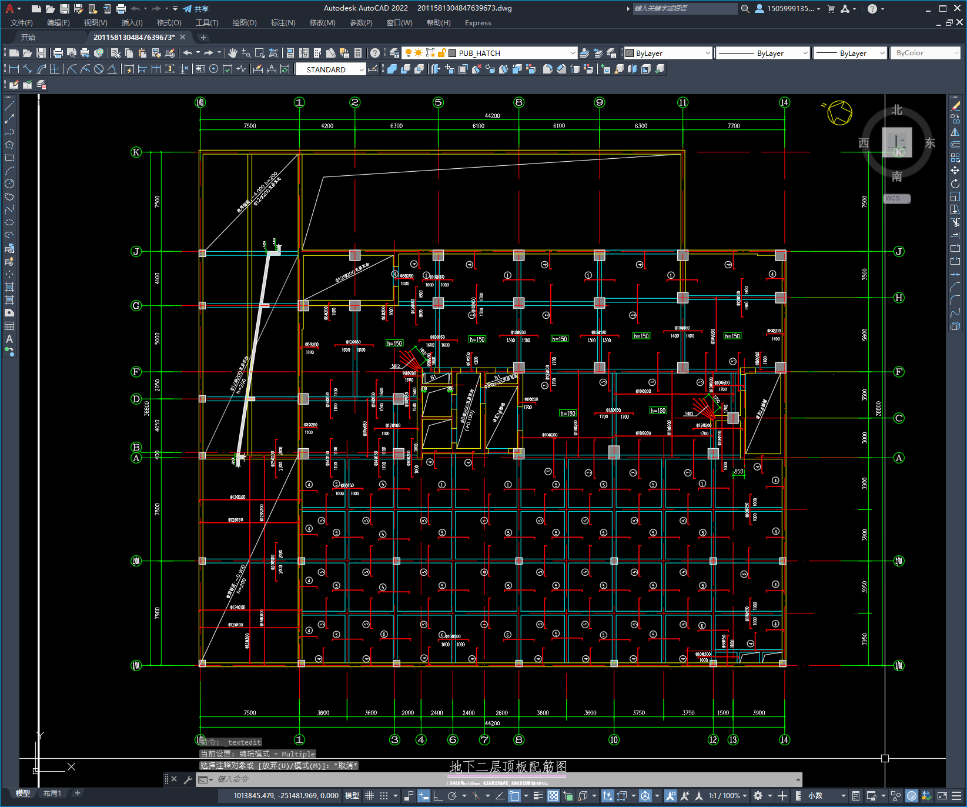
Task: Select the Move tool in modify toolbar
Action: click(955, 171)
